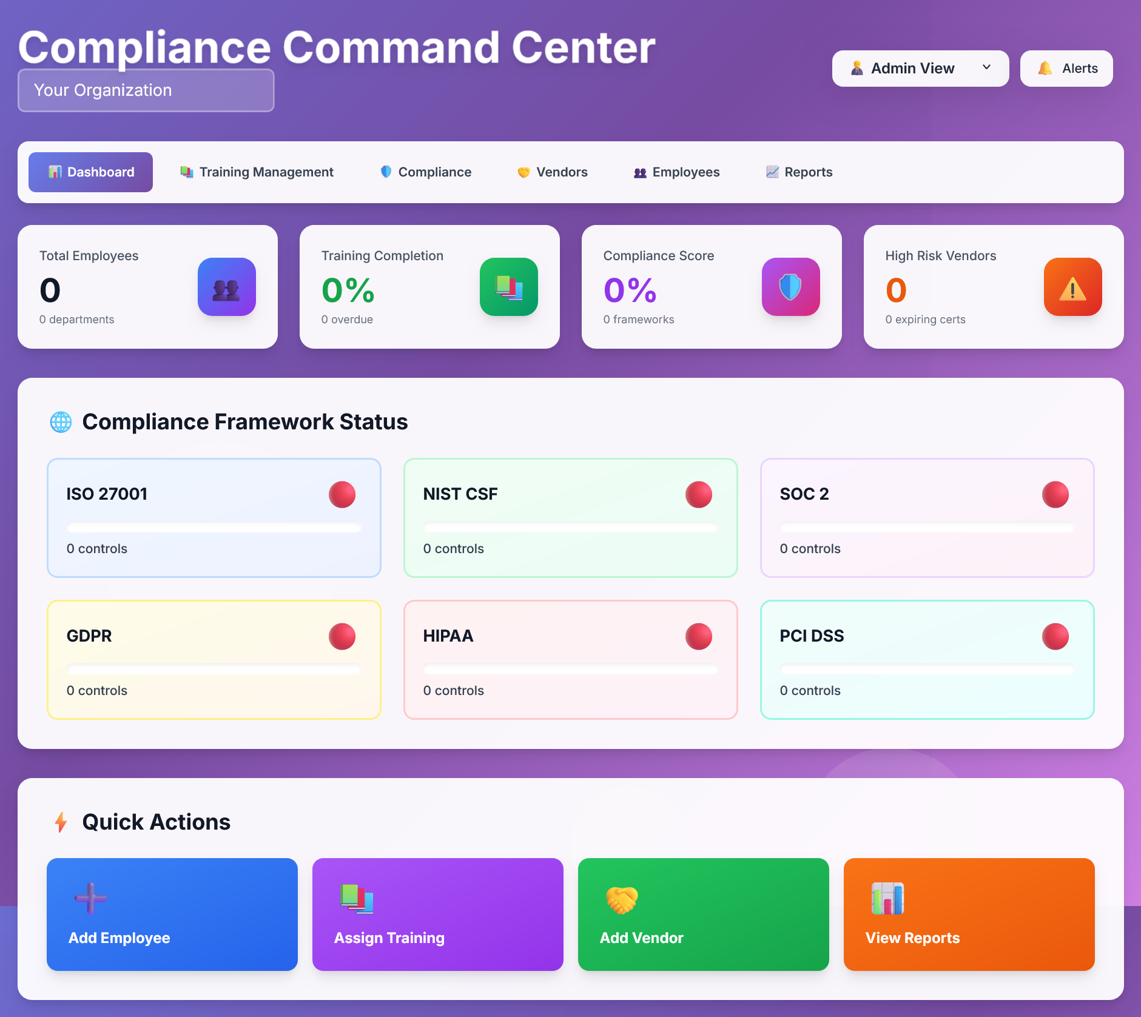Toggle the GDPR status indicator

[x=342, y=636]
